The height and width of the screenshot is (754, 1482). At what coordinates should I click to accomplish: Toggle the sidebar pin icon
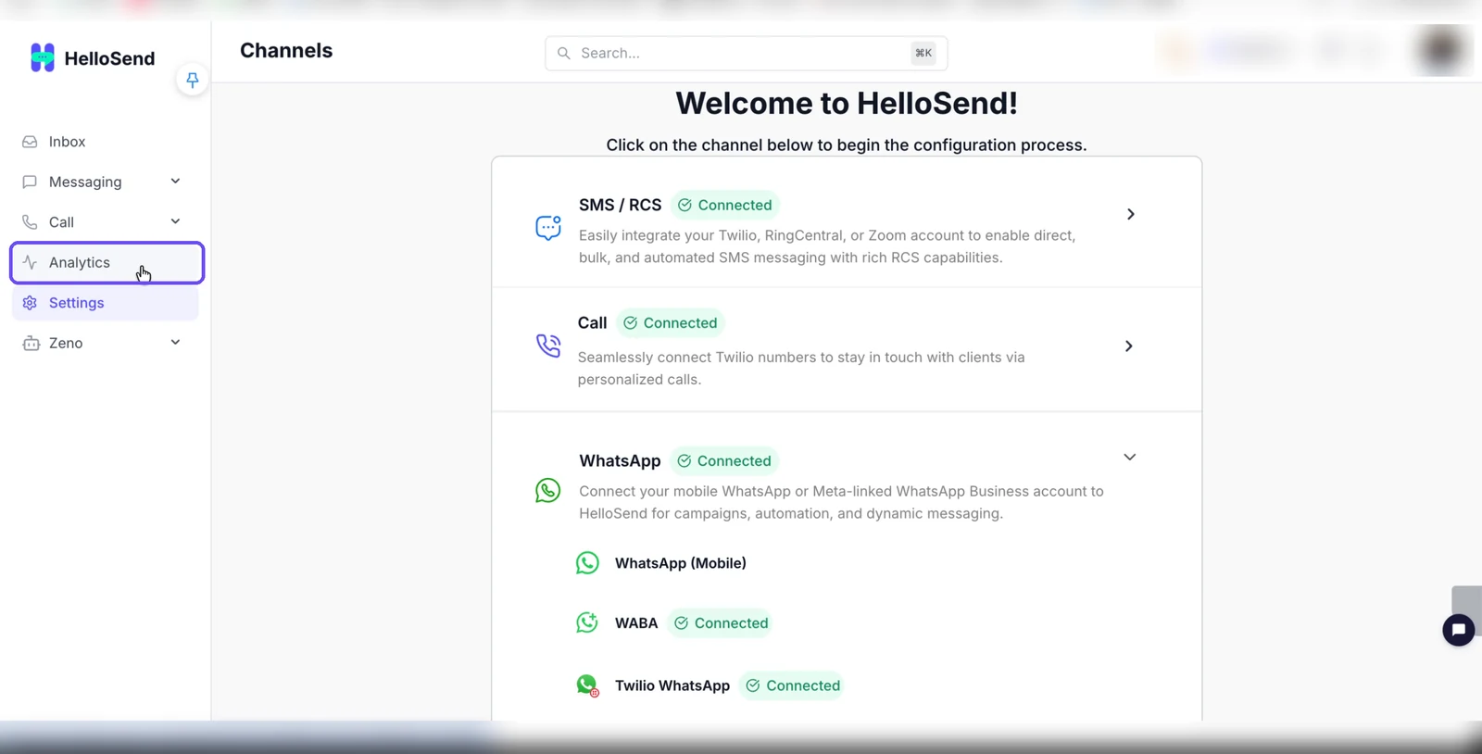click(192, 80)
